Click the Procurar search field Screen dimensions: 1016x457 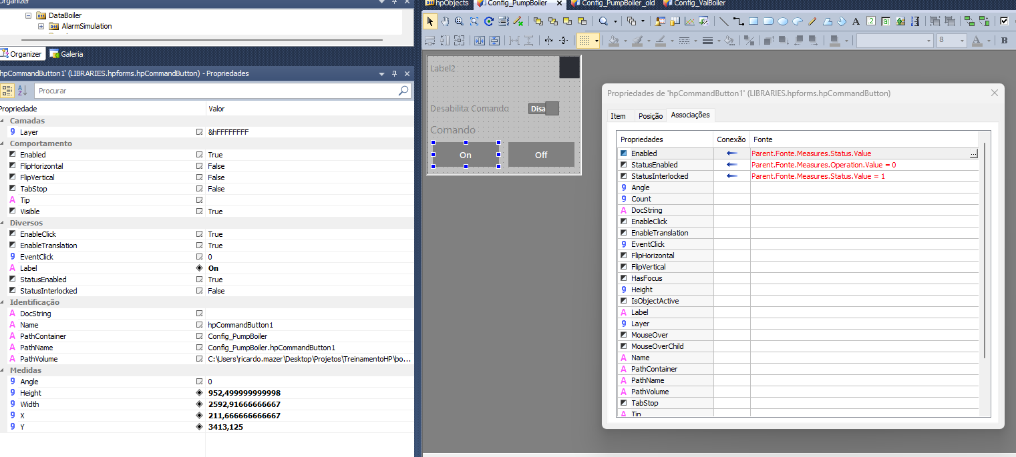(x=214, y=91)
